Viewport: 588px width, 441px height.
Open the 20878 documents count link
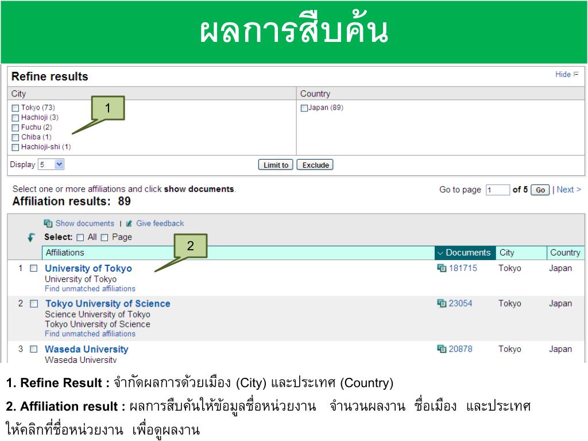tap(461, 349)
